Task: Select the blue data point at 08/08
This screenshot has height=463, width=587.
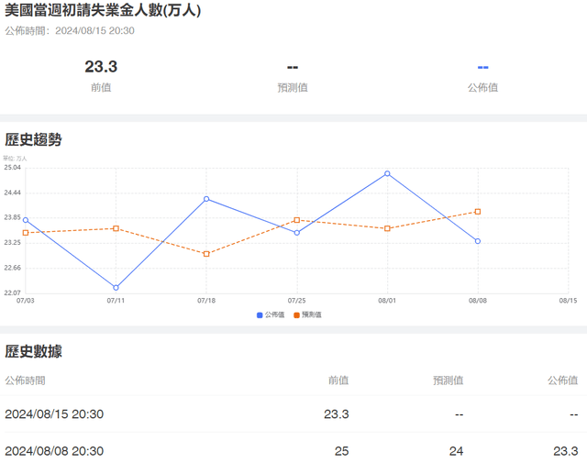Action: pyautogui.click(x=478, y=241)
